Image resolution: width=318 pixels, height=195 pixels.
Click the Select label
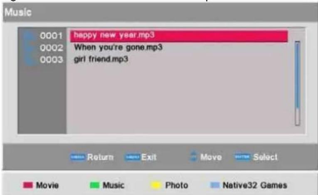point(265,157)
